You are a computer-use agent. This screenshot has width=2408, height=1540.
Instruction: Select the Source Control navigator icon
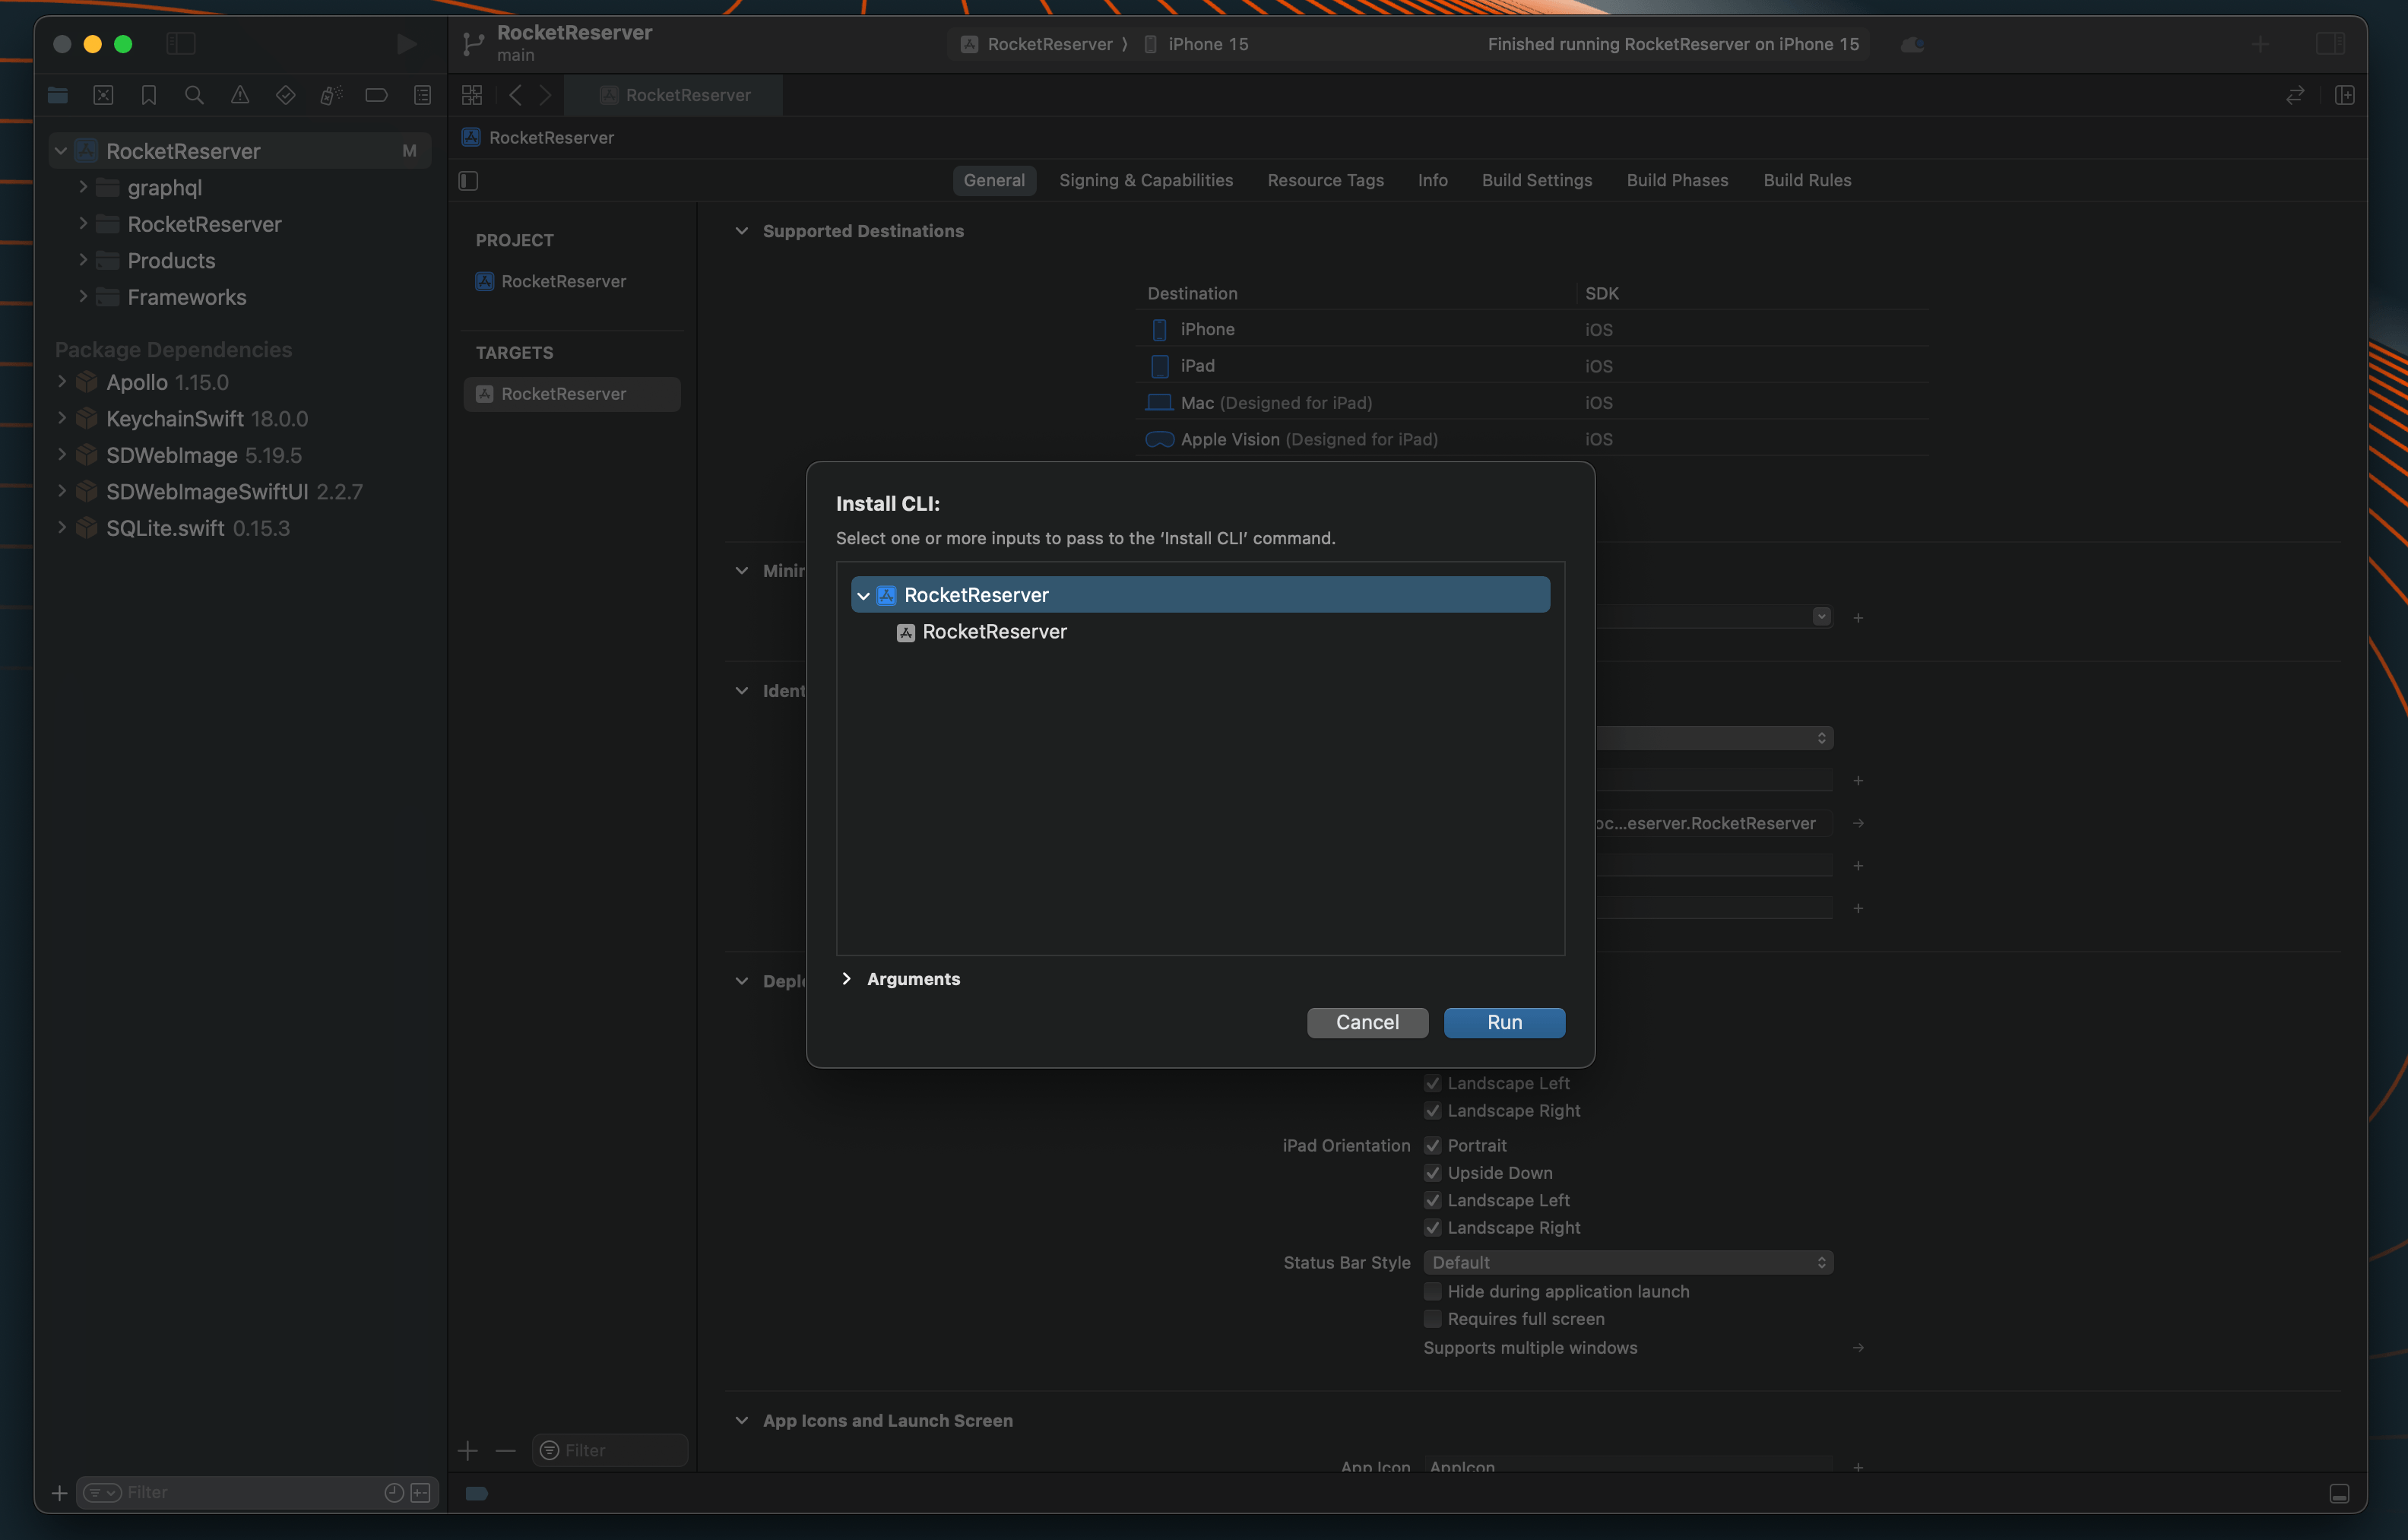pyautogui.click(x=103, y=95)
